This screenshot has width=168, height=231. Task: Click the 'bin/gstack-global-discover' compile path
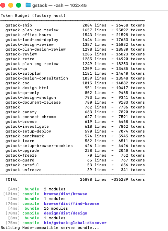75,223
